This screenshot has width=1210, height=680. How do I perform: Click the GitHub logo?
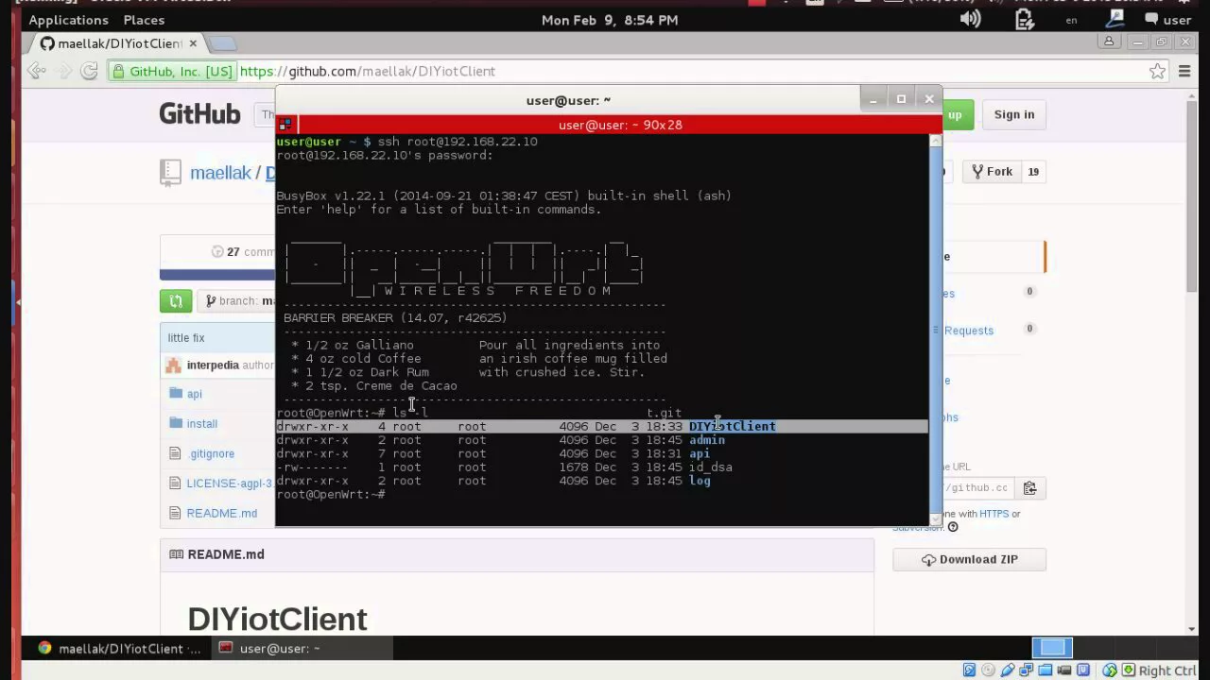click(x=199, y=114)
